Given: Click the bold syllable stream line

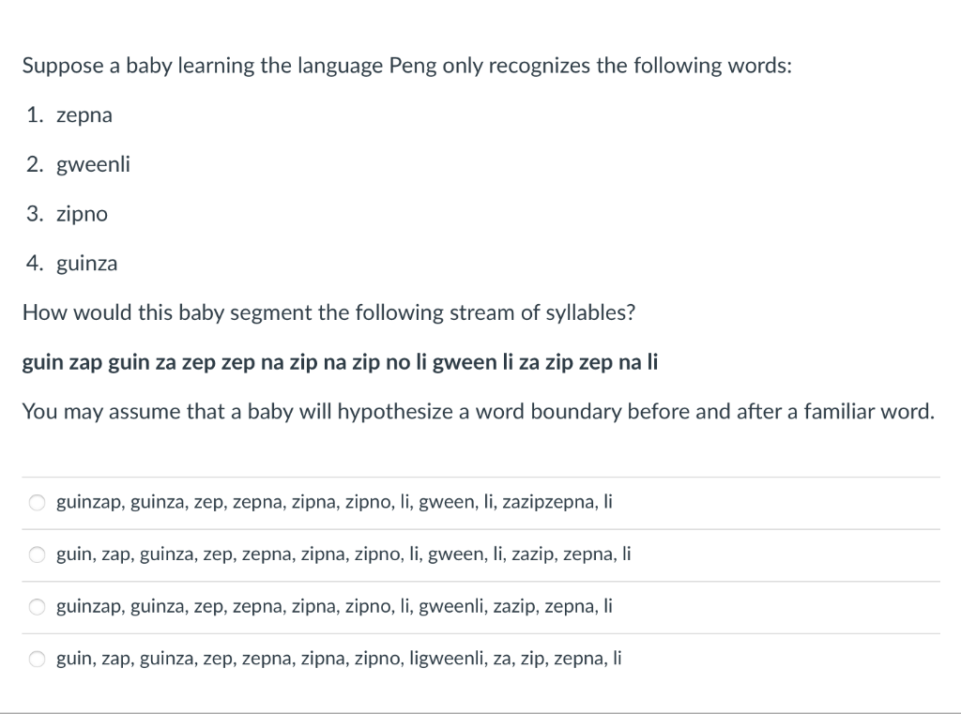Looking at the screenshot, I should [340, 362].
